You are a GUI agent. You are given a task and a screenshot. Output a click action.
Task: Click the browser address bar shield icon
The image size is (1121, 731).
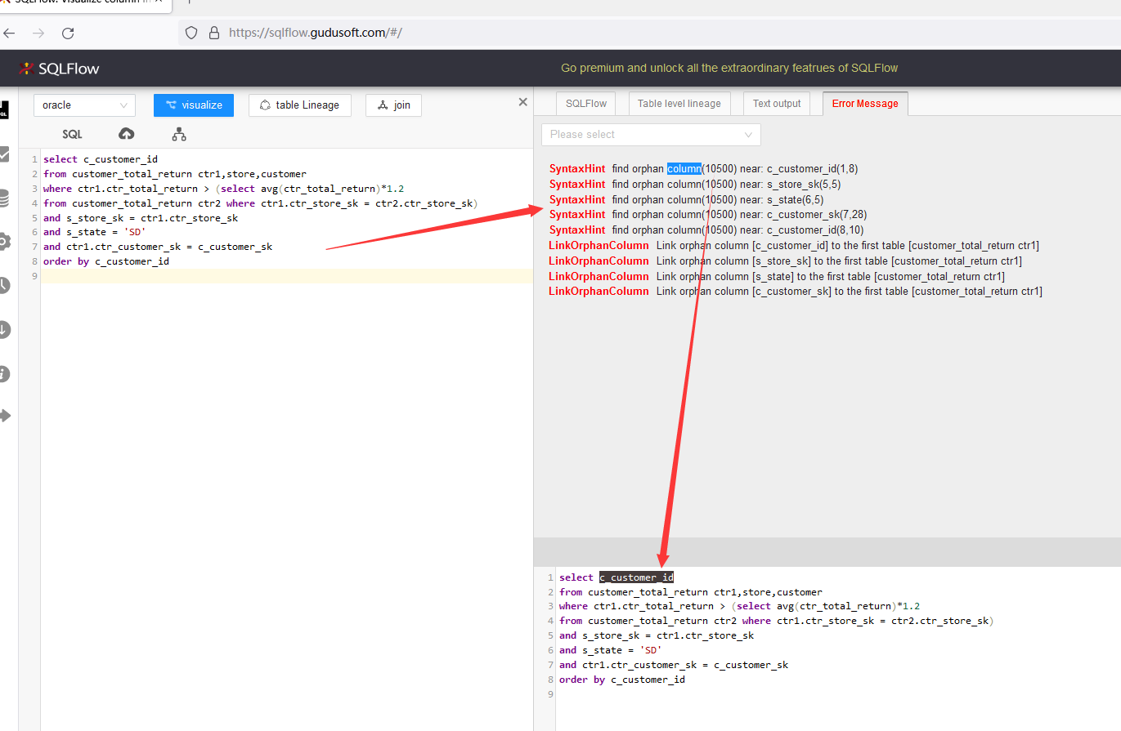[x=189, y=33]
